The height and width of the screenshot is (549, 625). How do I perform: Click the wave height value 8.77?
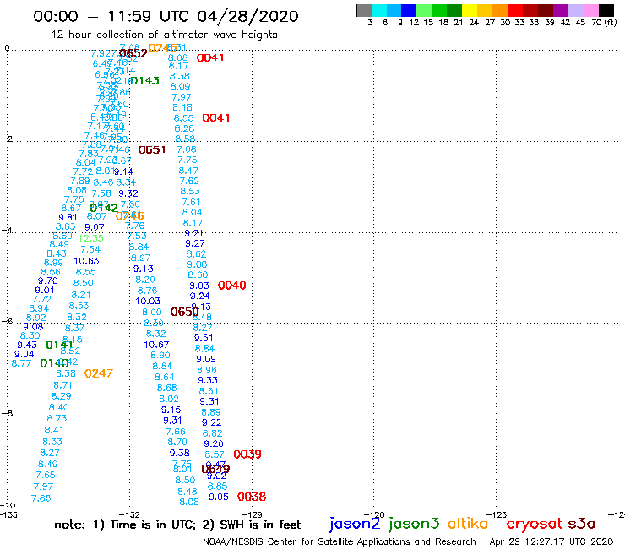(x=21, y=363)
